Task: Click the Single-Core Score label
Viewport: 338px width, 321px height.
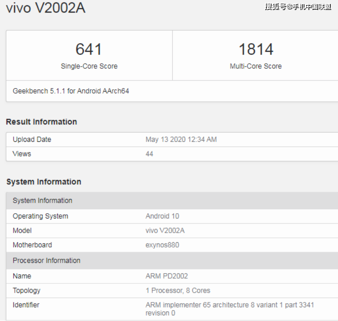Action: pyautogui.click(x=89, y=66)
